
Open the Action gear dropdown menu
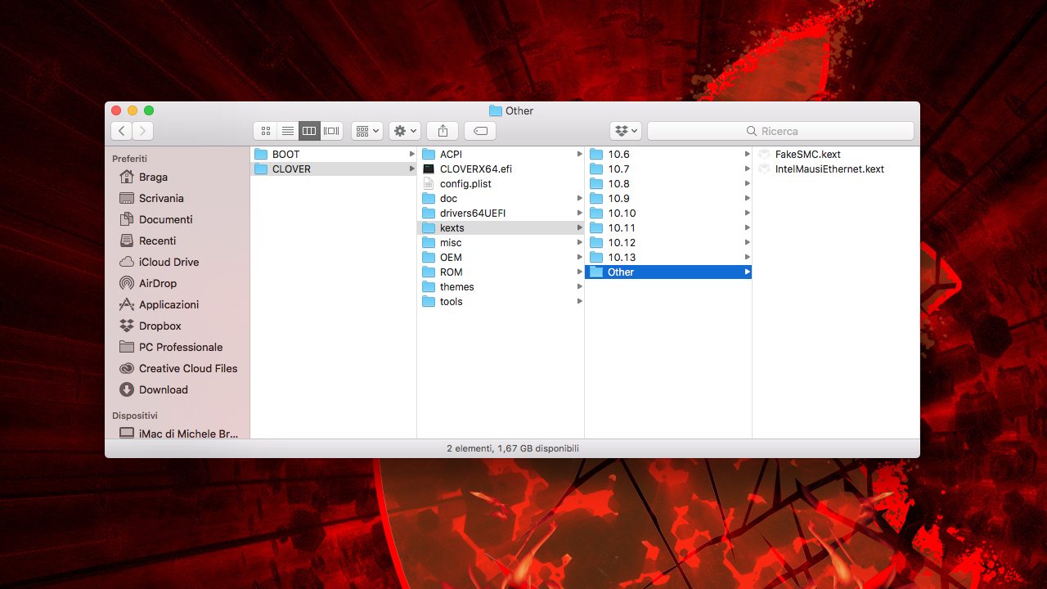pyautogui.click(x=405, y=131)
